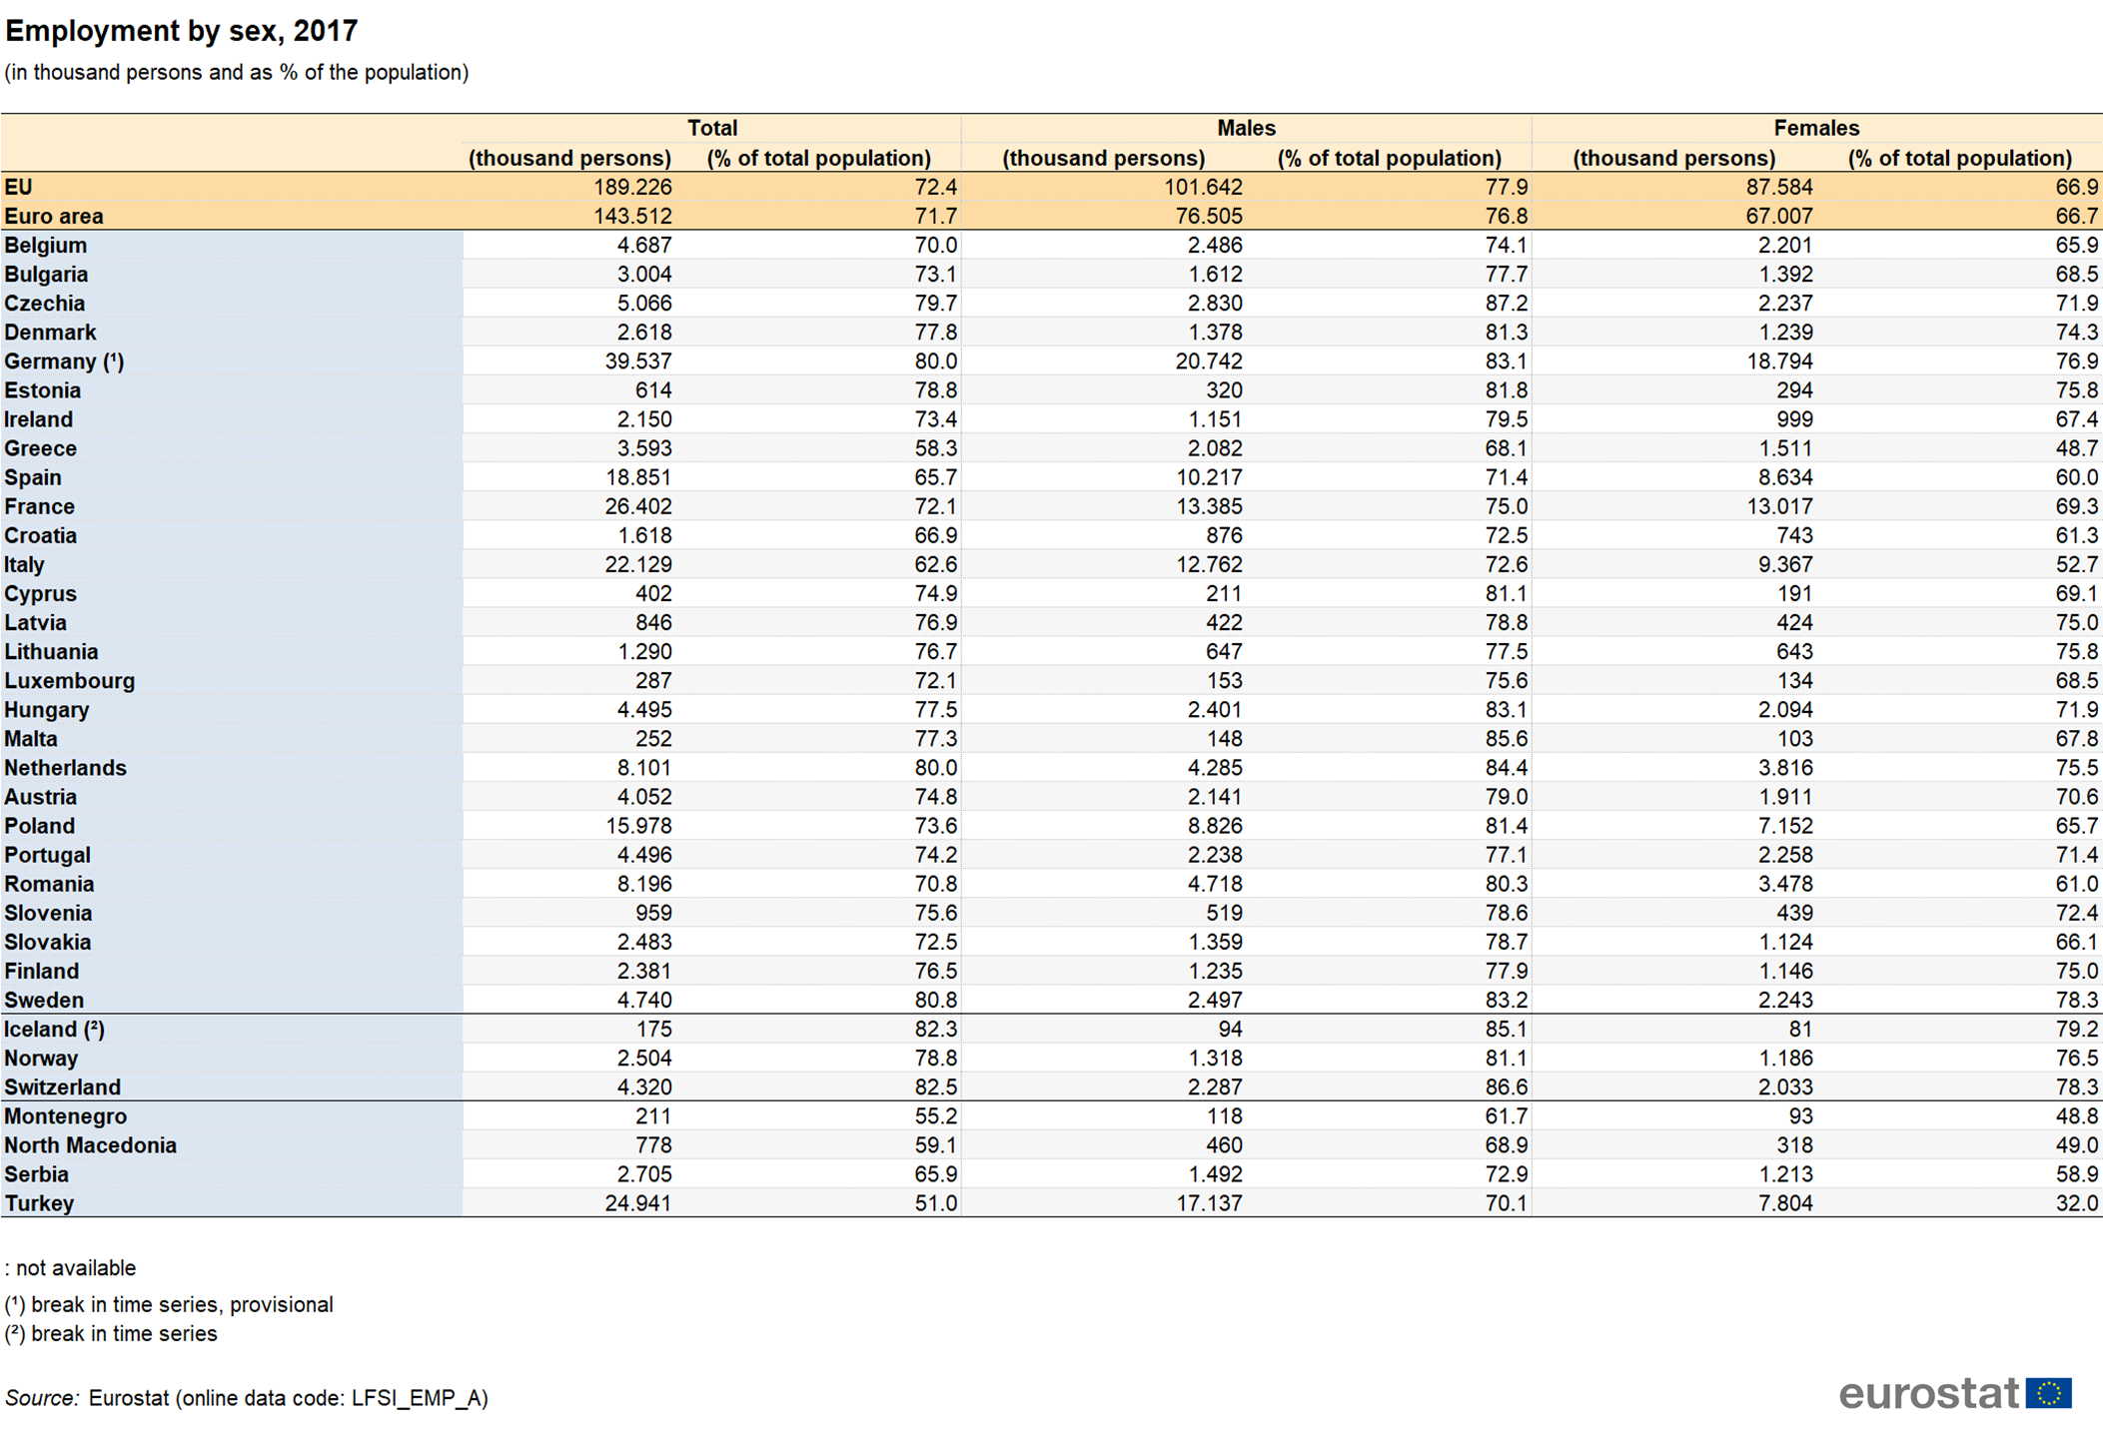Select the 'Croatia' row label
The height and width of the screenshot is (1440, 2103).
(41, 534)
